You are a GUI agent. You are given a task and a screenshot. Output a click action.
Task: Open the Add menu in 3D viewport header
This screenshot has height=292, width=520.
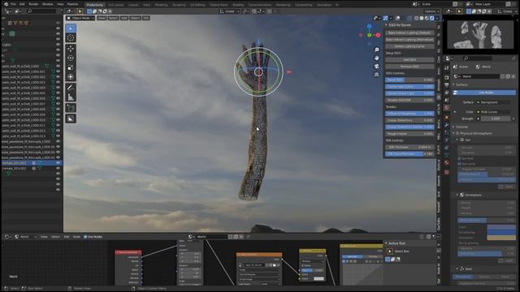124,18
